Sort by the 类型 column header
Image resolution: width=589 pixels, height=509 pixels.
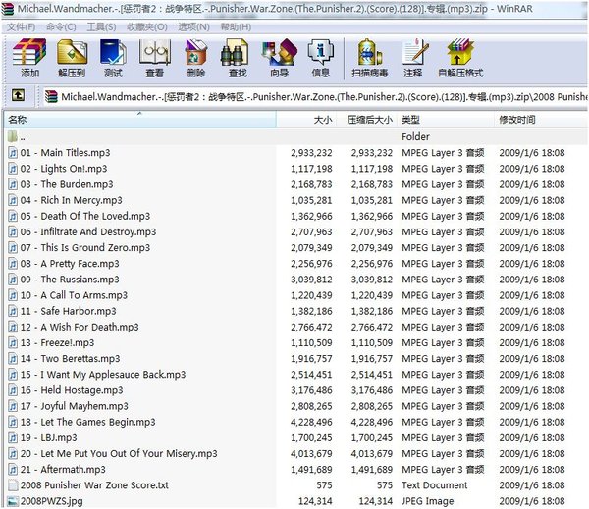point(445,120)
